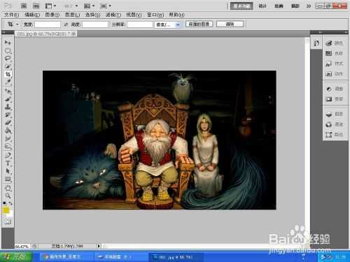Open the resolution units dropdown

(167, 24)
